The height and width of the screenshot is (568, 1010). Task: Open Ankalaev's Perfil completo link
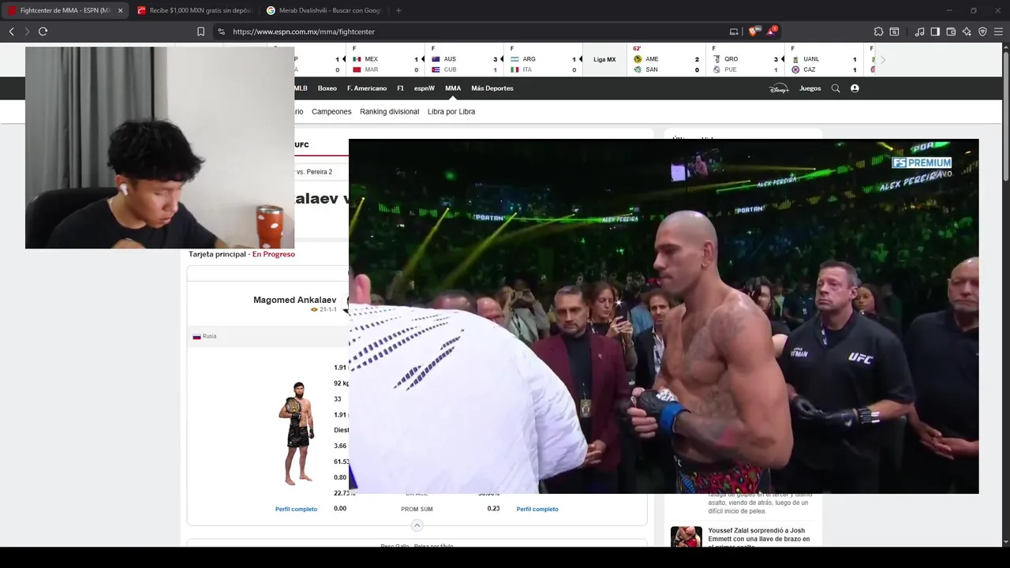pyautogui.click(x=296, y=509)
